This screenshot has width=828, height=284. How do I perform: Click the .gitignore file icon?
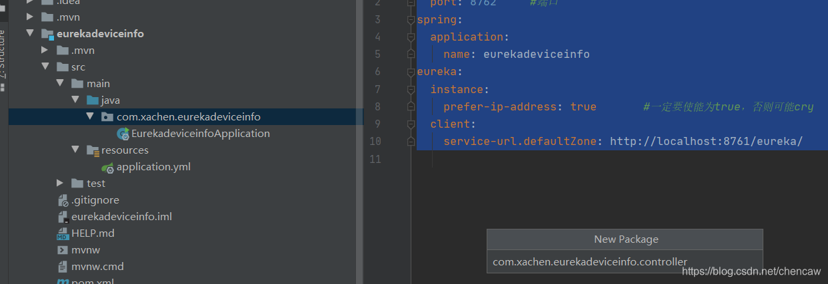pos(63,200)
